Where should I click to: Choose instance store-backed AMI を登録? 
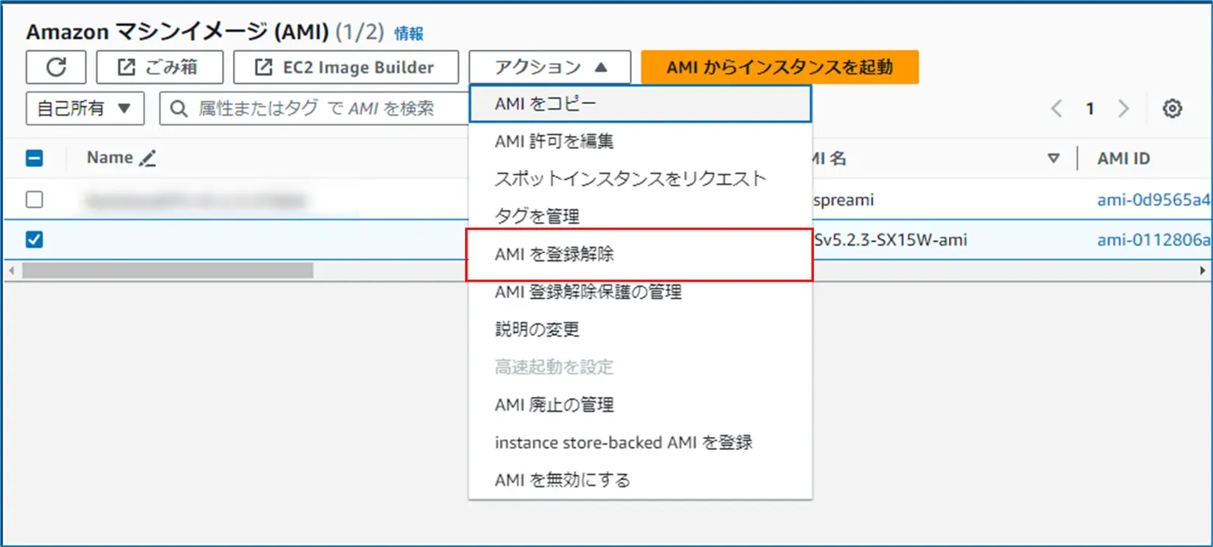point(641,442)
